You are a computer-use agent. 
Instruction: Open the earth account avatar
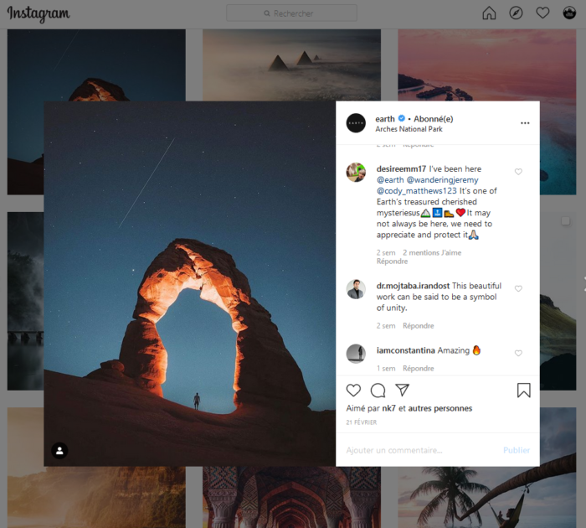pos(356,122)
